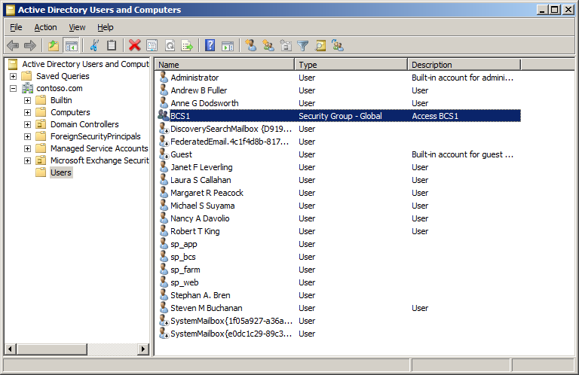This screenshot has height=375, width=579.
Task: Sort list by Name column header
Action: coord(225,65)
